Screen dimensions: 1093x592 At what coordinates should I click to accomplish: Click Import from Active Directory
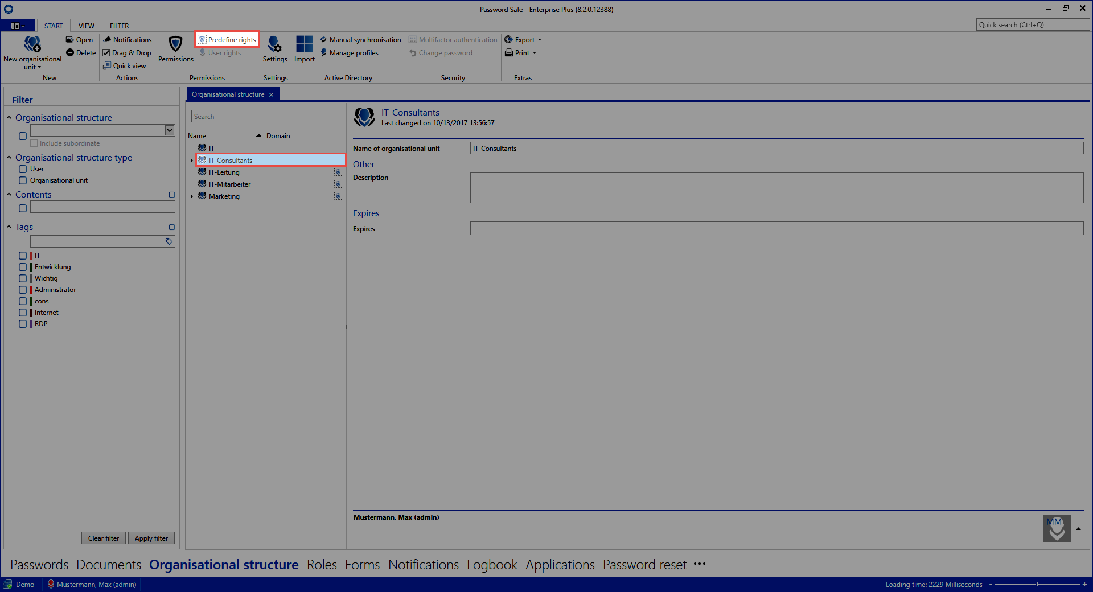[x=305, y=49]
